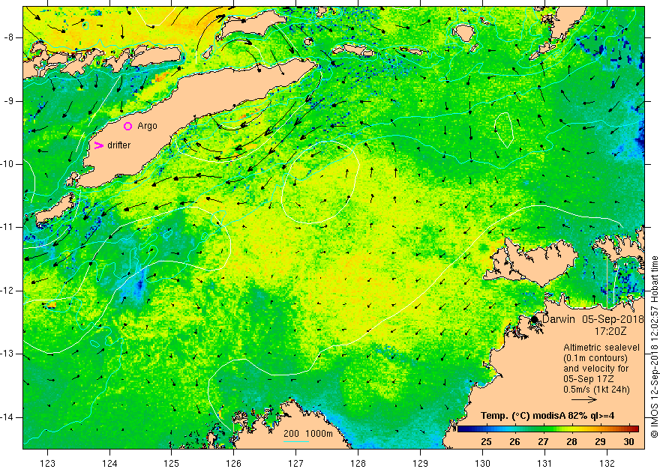Click the colorbar tick label '28'

pyautogui.click(x=571, y=442)
